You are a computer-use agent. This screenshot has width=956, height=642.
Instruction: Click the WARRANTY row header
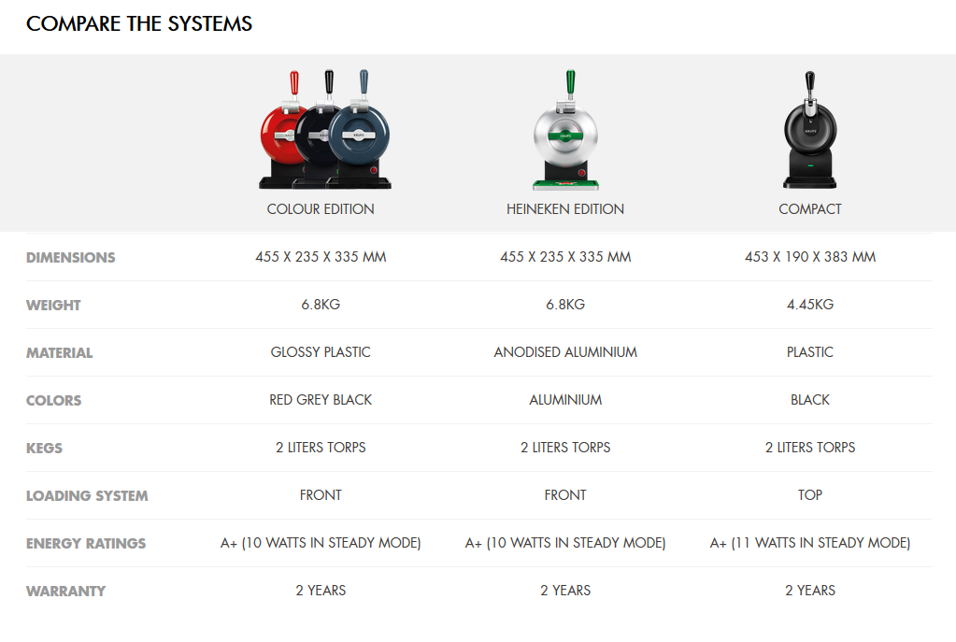point(65,591)
